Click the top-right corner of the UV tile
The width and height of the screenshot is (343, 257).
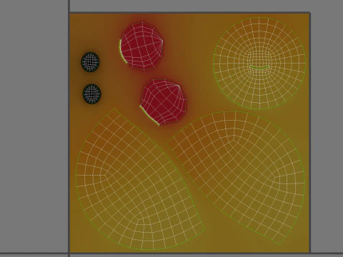(309, 13)
